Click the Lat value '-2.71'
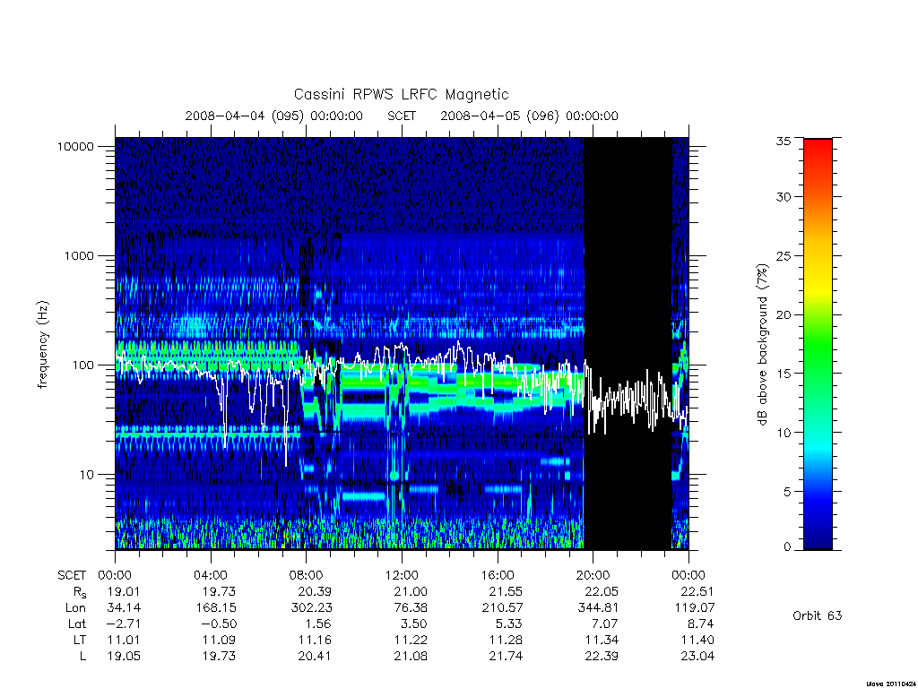Image resolution: width=918 pixels, height=688 pixels. point(124,624)
